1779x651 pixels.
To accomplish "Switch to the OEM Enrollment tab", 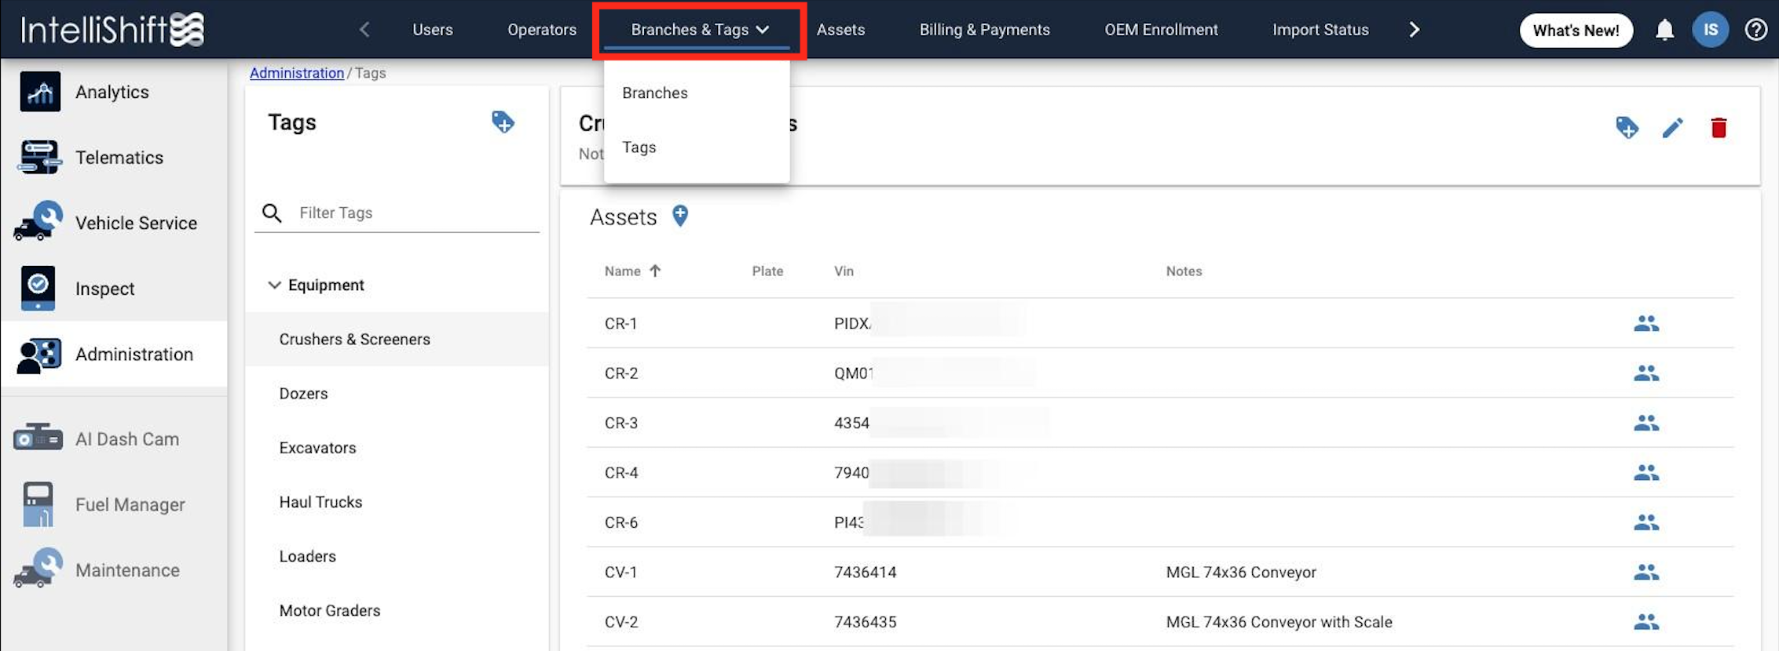I will (x=1161, y=30).
